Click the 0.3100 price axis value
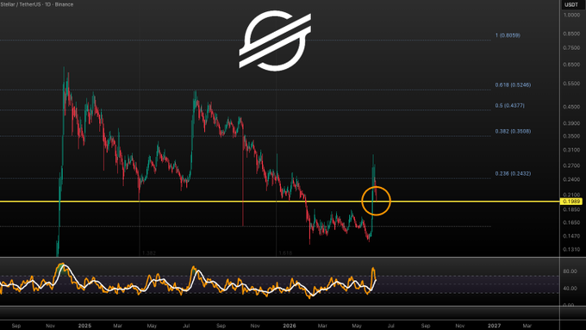Screen dimensions: 586x330 571,150
